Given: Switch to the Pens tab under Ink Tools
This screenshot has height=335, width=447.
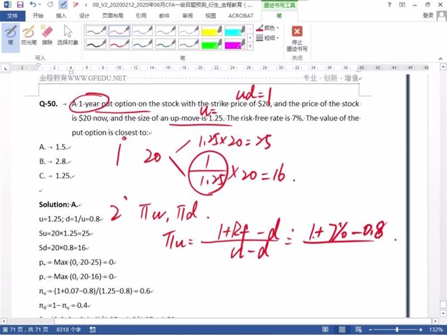Looking at the screenshot, I should coord(279,16).
